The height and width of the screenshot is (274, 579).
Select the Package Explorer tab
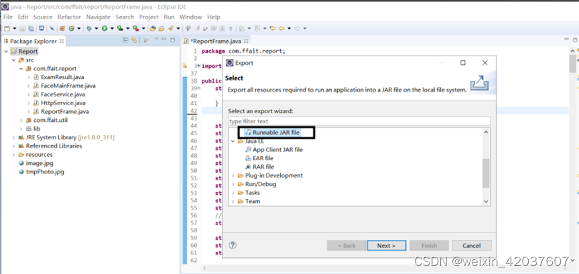(x=34, y=41)
